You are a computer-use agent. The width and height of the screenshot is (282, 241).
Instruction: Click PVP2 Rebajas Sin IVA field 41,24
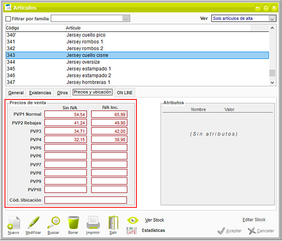(66, 122)
